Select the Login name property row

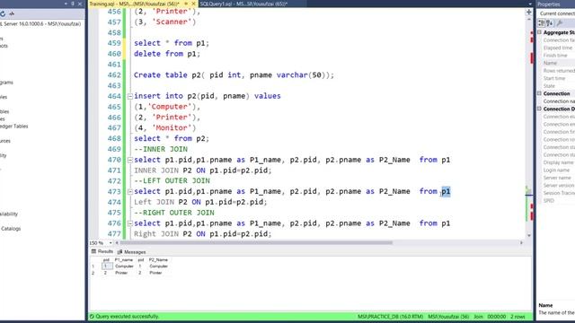(x=559, y=170)
